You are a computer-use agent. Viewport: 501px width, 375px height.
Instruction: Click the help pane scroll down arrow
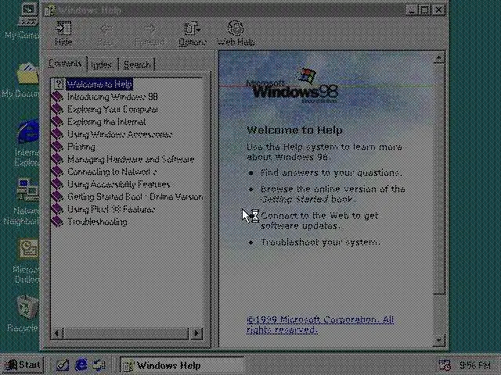[x=438, y=341]
